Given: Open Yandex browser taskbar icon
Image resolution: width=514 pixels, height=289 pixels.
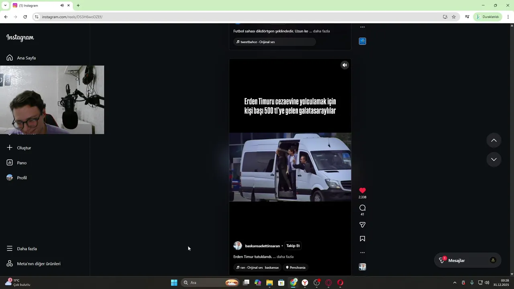Looking at the screenshot, I should pyautogui.click(x=305, y=283).
